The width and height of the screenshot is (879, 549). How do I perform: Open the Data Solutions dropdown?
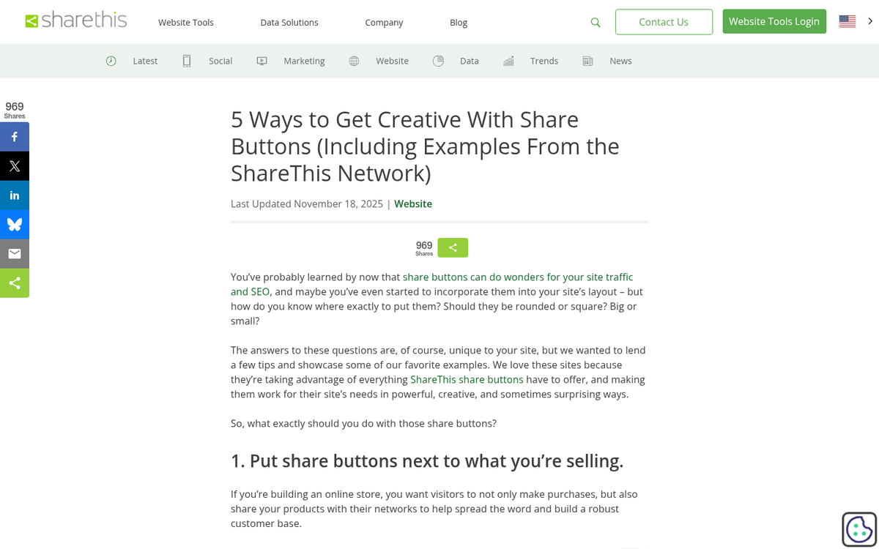pos(289,23)
